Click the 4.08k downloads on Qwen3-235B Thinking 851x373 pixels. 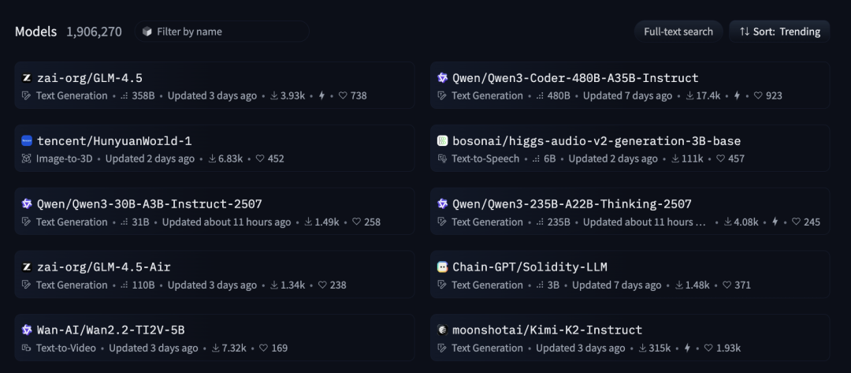tap(746, 222)
